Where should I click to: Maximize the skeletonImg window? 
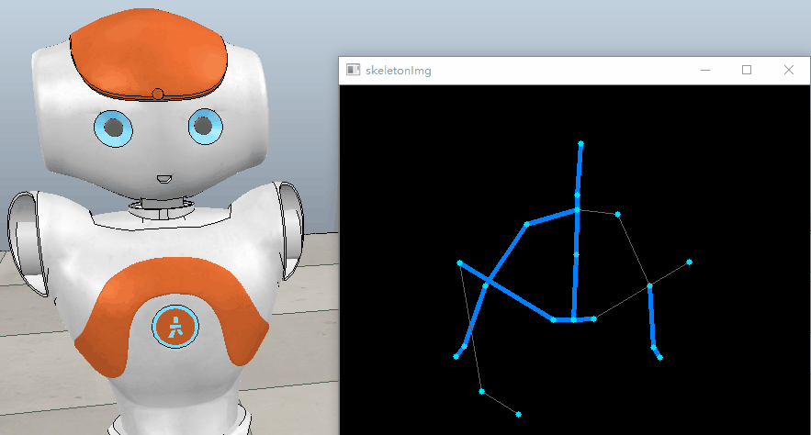[x=747, y=70]
